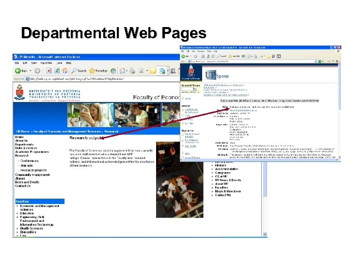Screen dimensions: 349x261
Task: Open Conferences under Research
Action: pyautogui.click(x=30, y=161)
